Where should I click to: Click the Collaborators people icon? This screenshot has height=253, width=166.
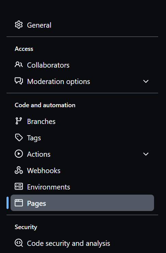coord(19,65)
